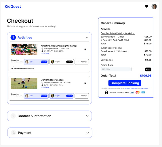The image size is (162, 147).
Task: Remove Junior Soccer League with trash icon
Action: (85, 83)
